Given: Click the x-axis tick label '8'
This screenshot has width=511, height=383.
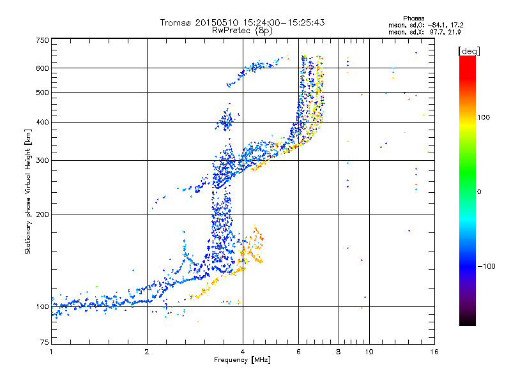Looking at the screenshot, I should pos(339,352).
